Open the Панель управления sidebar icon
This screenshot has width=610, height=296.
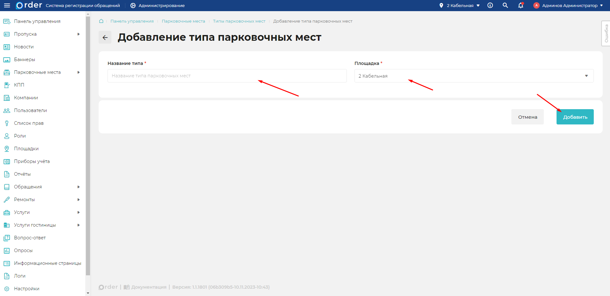point(7,21)
